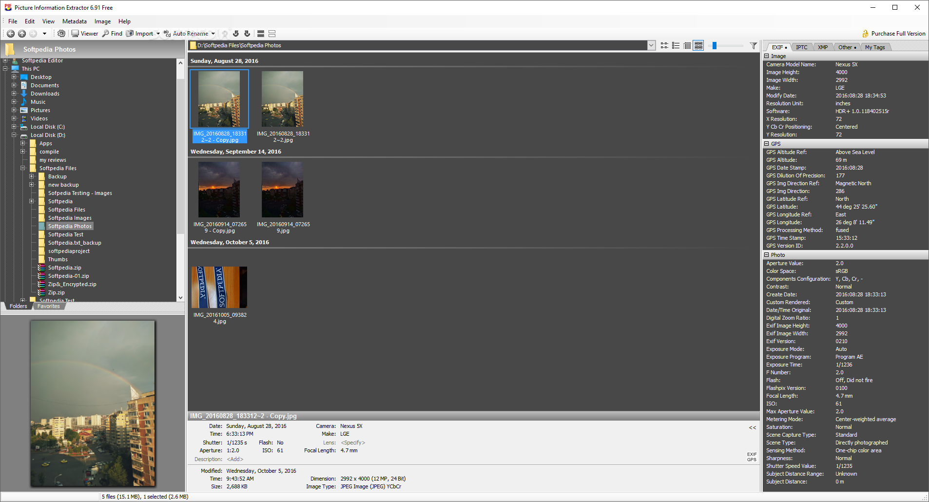
Task: Open the File menu
Action: (x=13, y=21)
